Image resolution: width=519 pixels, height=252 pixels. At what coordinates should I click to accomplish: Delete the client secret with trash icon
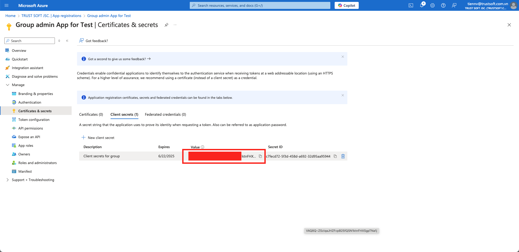(343, 156)
